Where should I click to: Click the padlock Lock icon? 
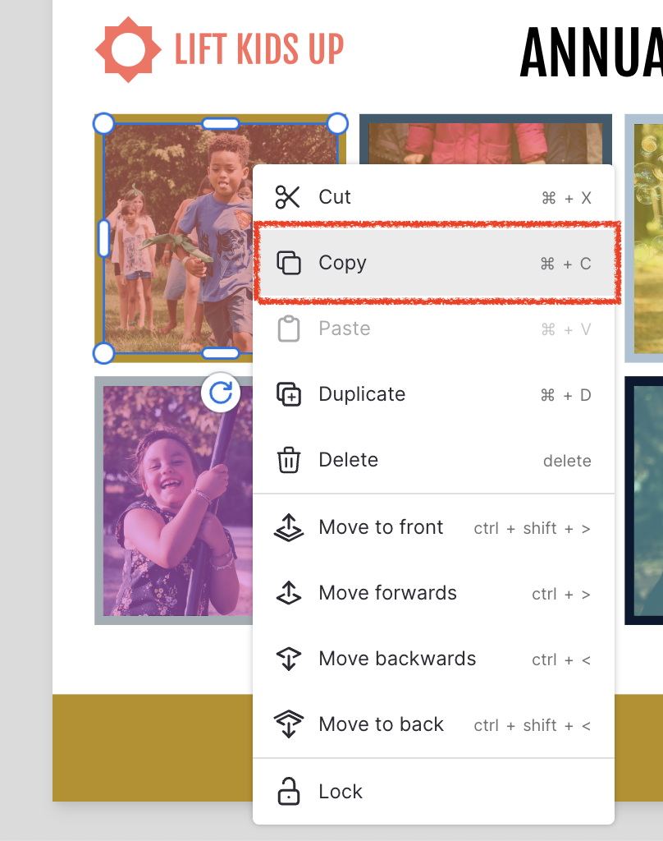tap(288, 792)
